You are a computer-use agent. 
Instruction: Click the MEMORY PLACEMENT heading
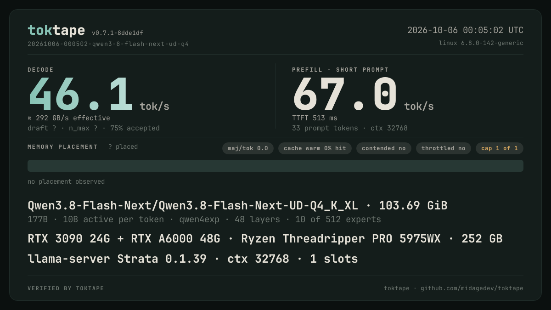click(62, 147)
